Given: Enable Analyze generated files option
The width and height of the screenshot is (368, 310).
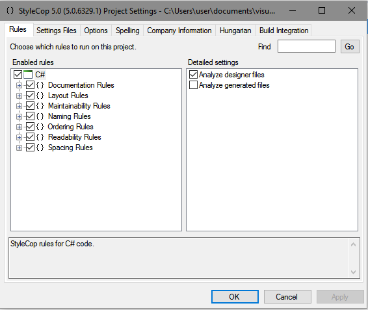Looking at the screenshot, I should coord(193,85).
